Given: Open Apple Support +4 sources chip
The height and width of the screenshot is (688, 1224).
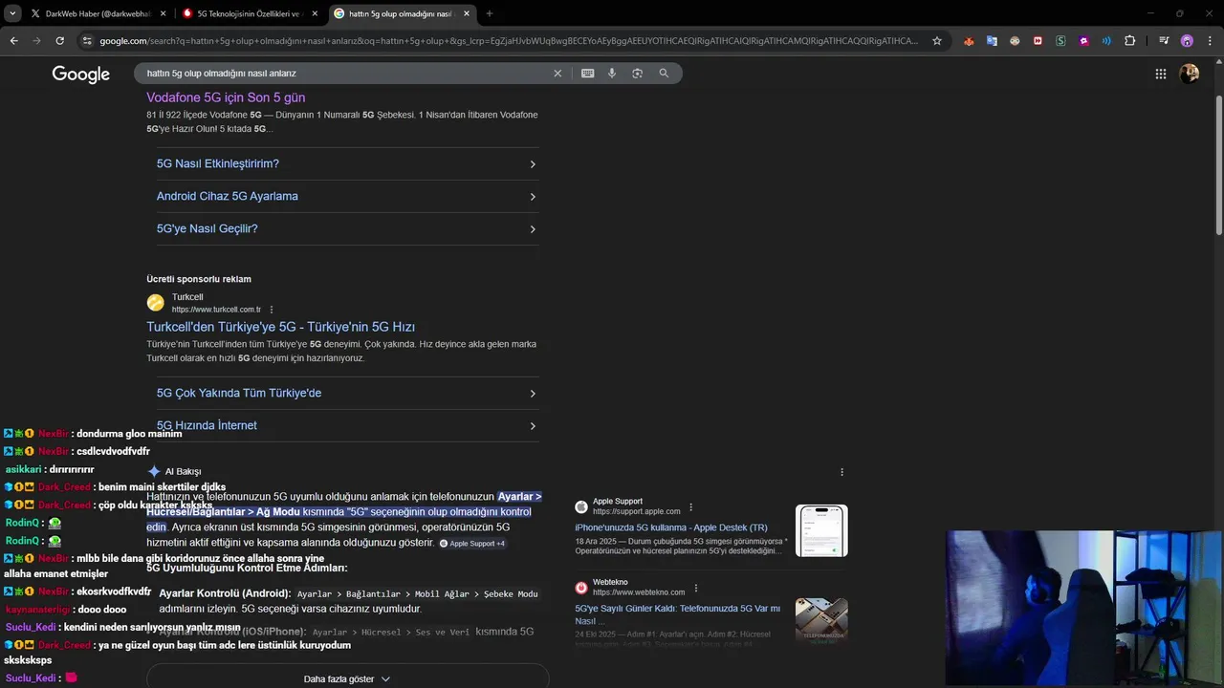Looking at the screenshot, I should coord(472,544).
